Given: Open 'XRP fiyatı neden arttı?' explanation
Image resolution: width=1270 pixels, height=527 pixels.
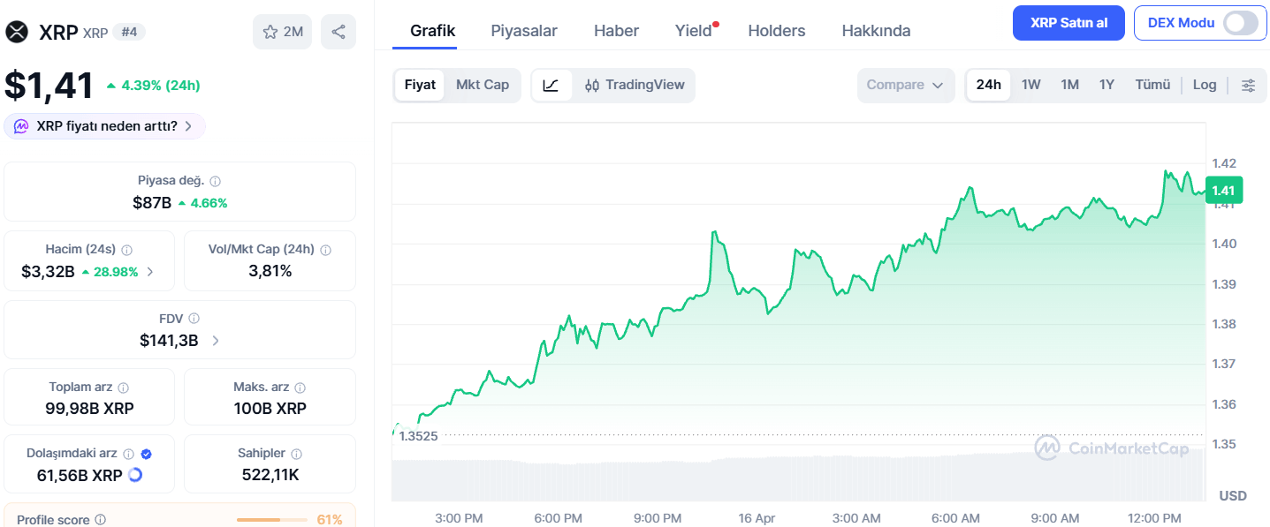Looking at the screenshot, I should click(x=105, y=126).
